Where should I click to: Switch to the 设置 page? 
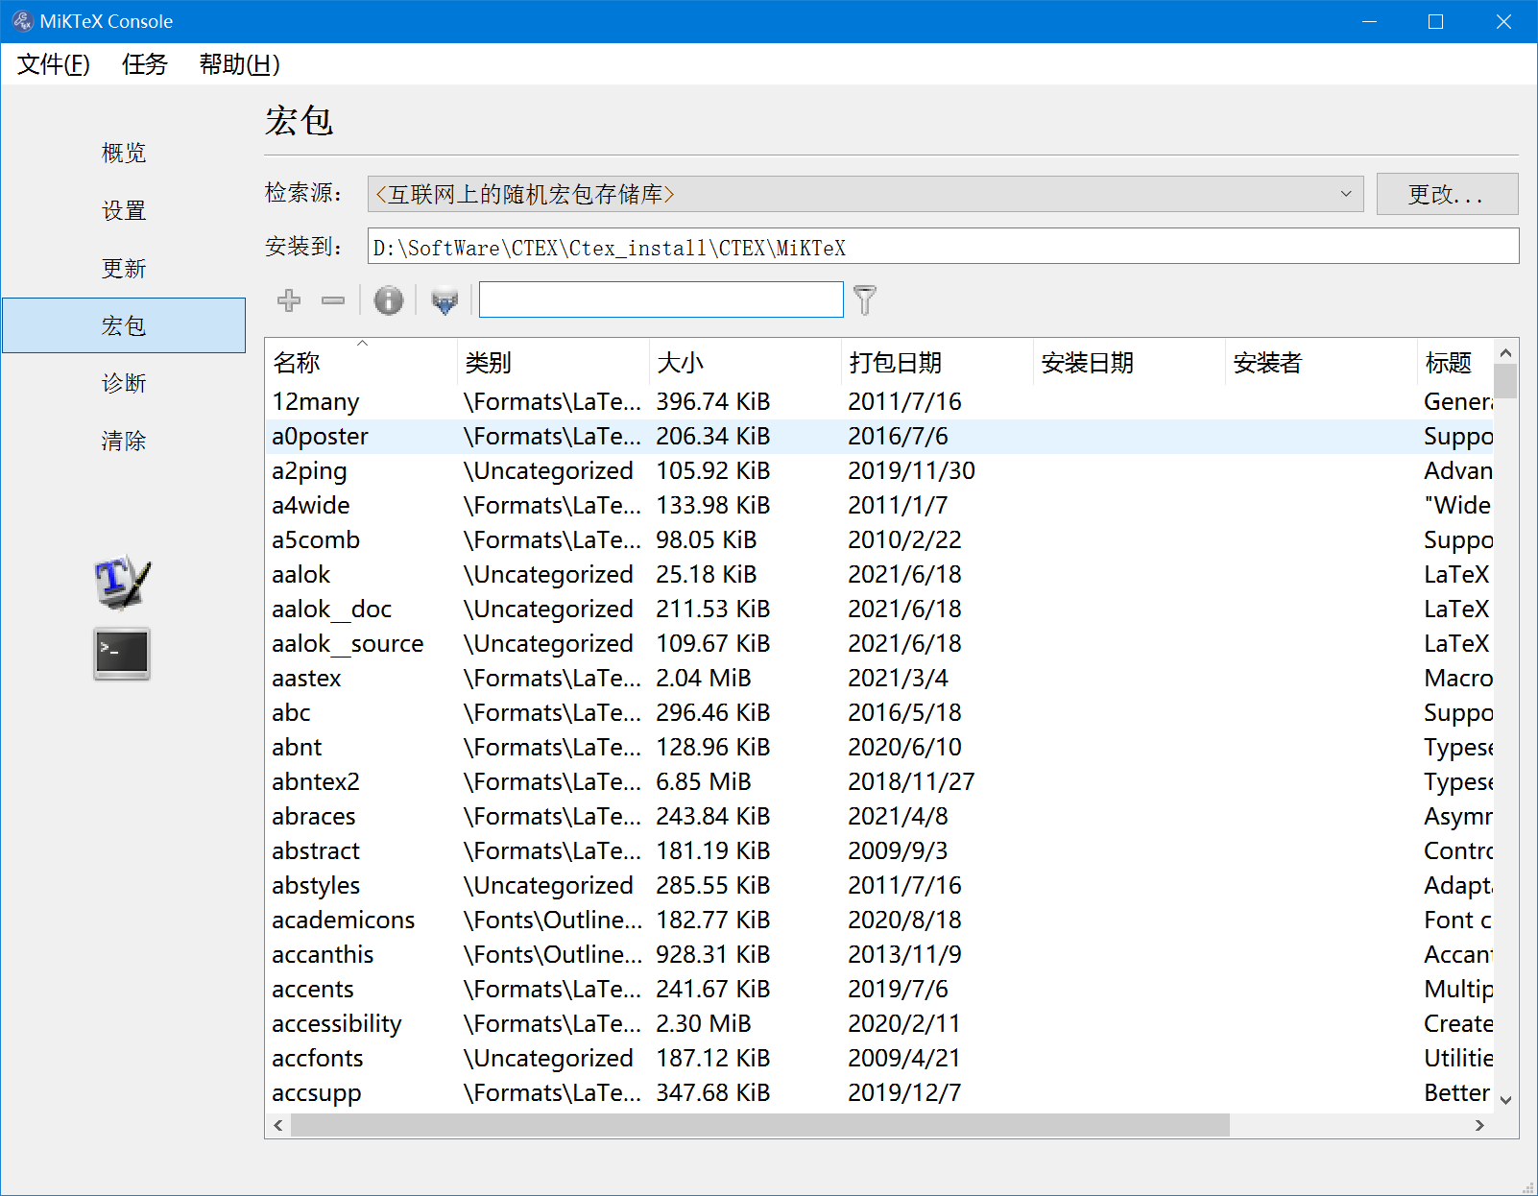click(x=124, y=211)
